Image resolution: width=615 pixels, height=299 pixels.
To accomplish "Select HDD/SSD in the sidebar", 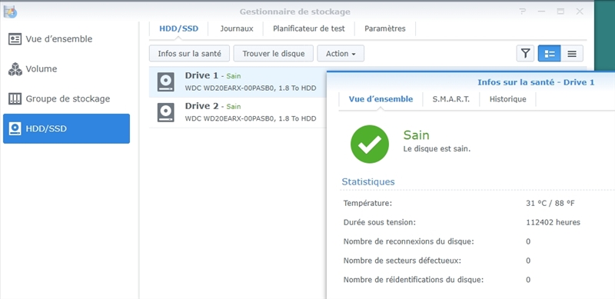I will coord(66,128).
